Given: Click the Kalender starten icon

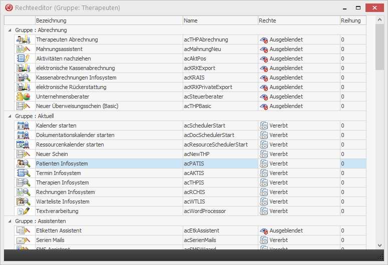Looking at the screenshot, I should click(24, 125).
